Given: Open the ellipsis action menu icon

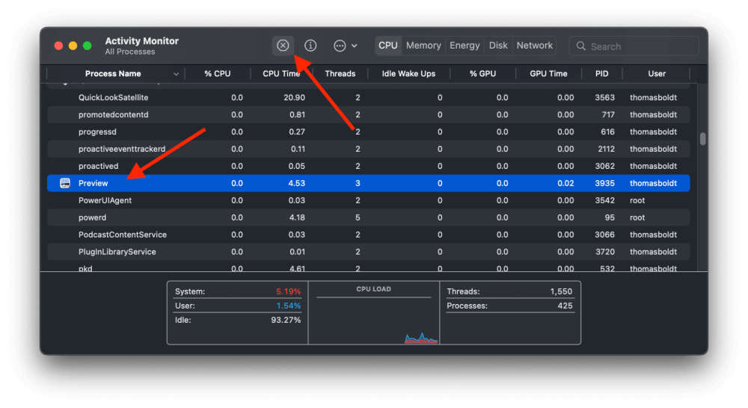Looking at the screenshot, I should [x=340, y=46].
